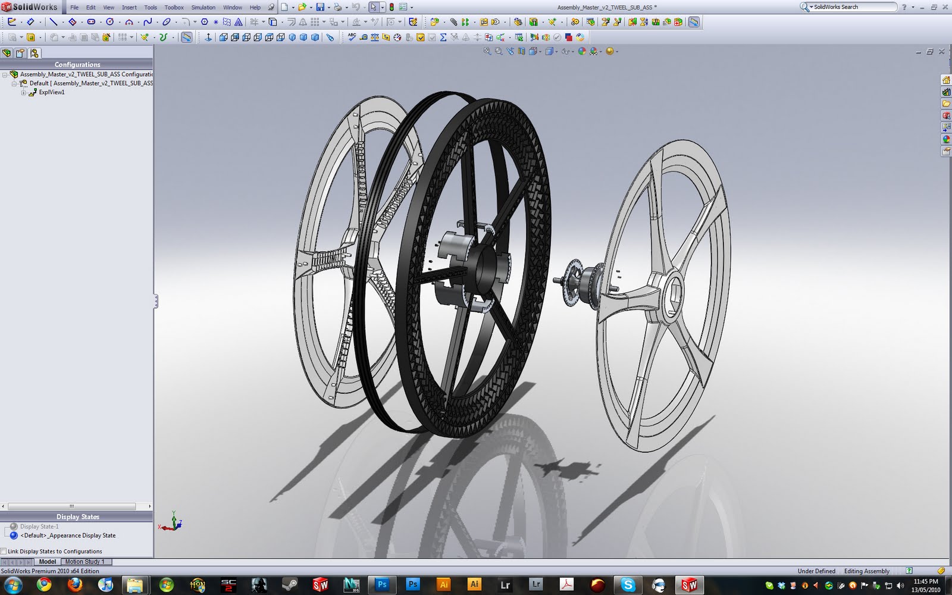Collapse the Default configuration node

[x=14, y=83]
